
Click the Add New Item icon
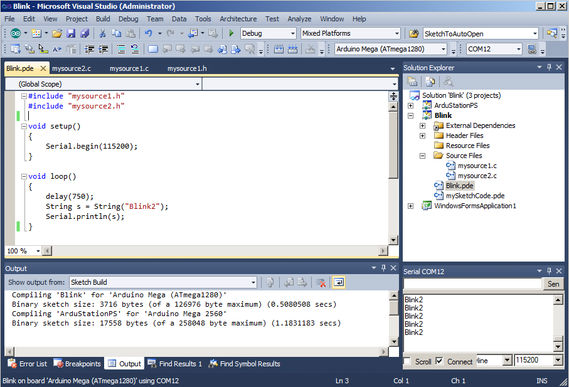point(36,33)
